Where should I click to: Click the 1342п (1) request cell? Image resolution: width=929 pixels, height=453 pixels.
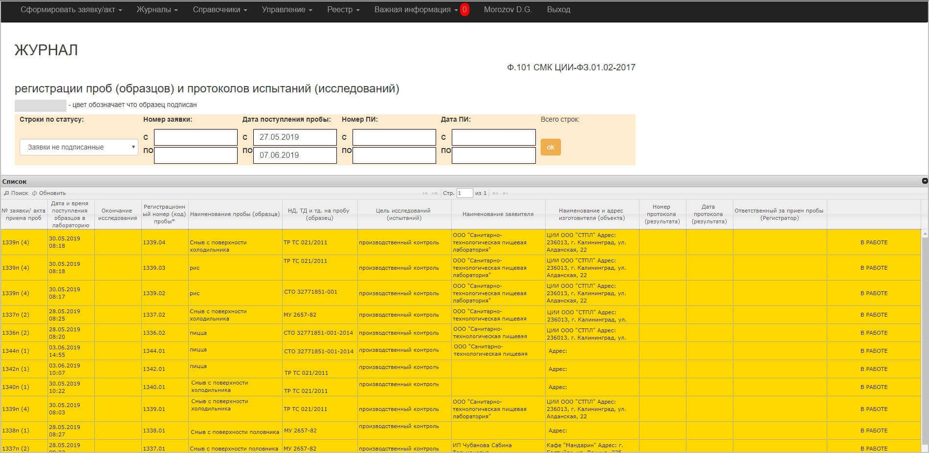(23, 369)
